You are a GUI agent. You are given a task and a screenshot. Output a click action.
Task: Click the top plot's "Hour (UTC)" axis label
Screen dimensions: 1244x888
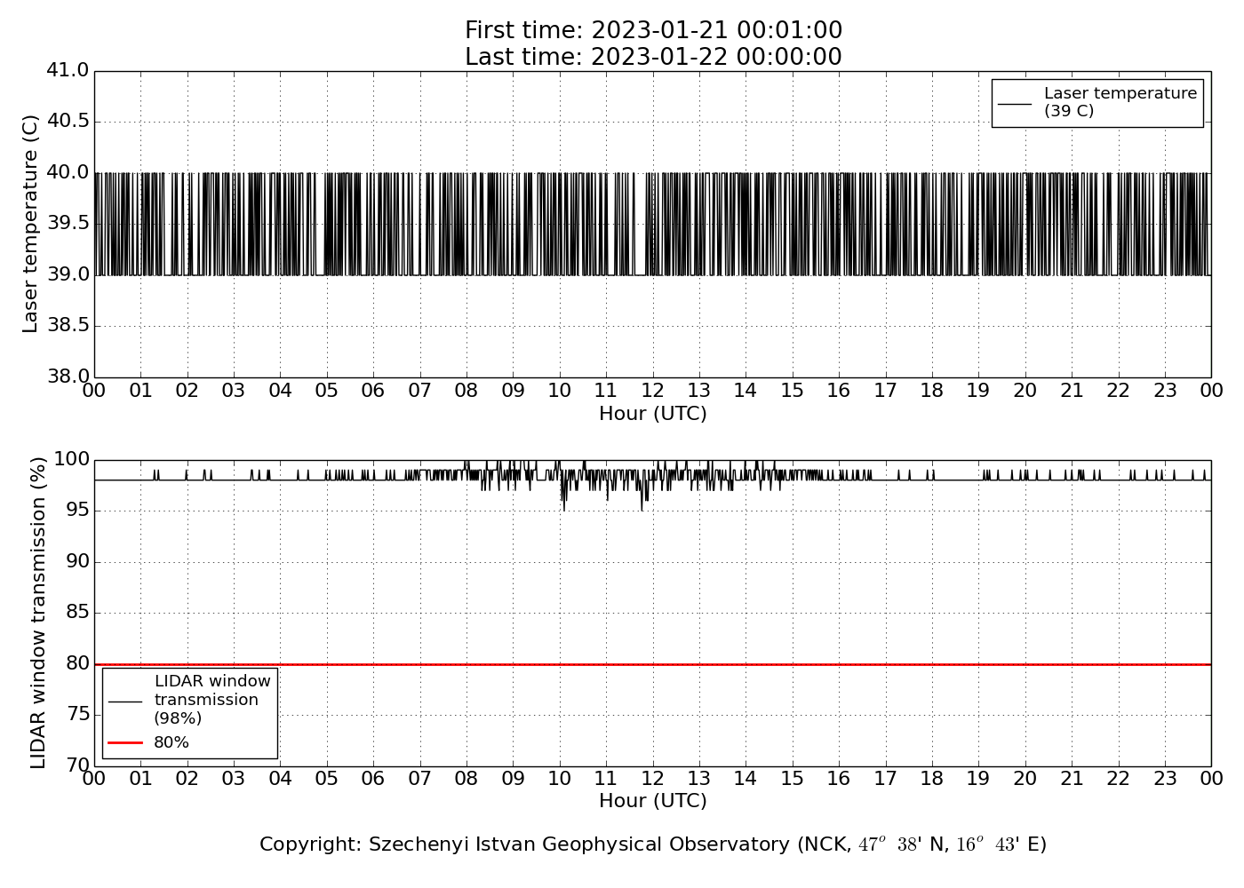653,414
